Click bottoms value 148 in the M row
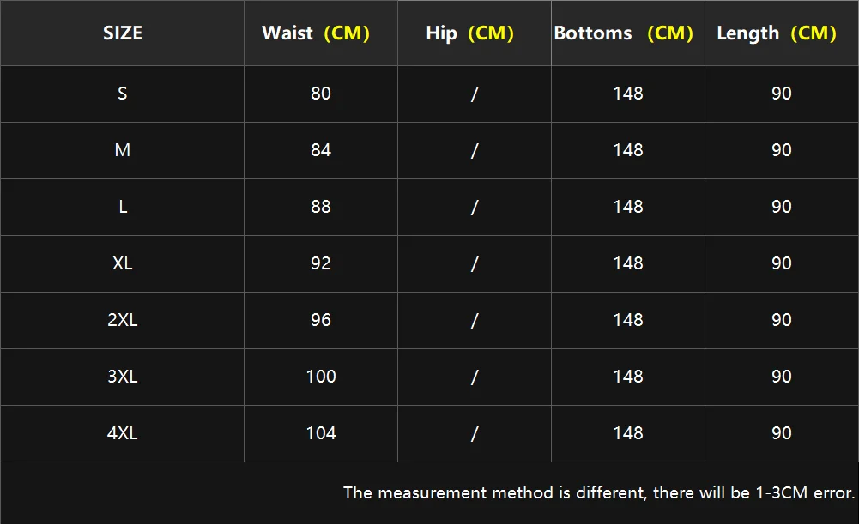This screenshot has height=525, width=859. tap(628, 150)
